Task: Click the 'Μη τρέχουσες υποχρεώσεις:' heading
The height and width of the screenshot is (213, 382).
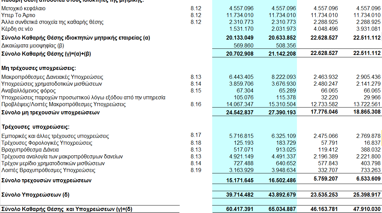Action: point(39,68)
